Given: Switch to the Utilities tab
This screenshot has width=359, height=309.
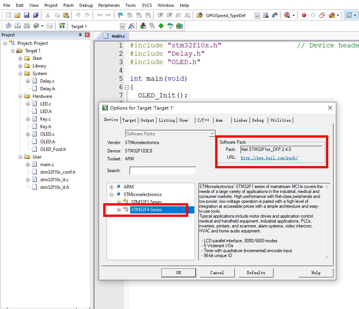Looking at the screenshot, I should [x=280, y=120].
